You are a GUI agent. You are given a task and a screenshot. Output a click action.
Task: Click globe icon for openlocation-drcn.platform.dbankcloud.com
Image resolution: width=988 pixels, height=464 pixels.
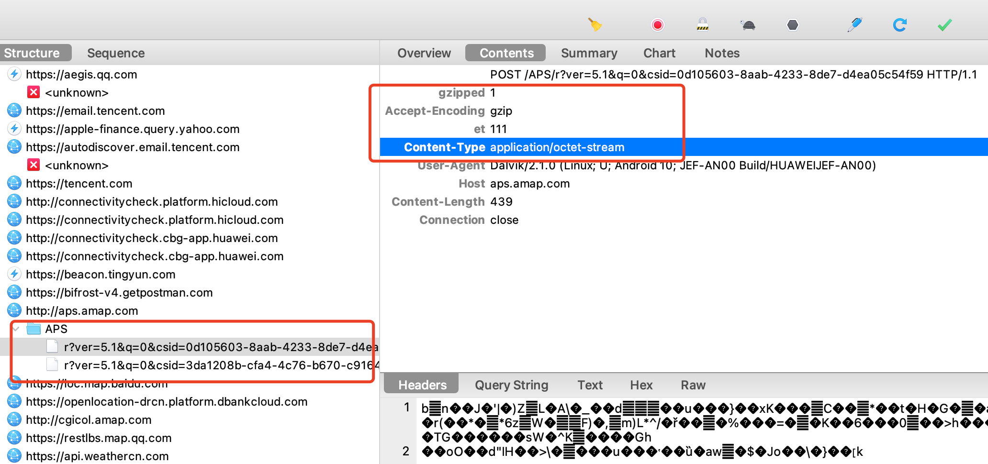click(x=14, y=401)
